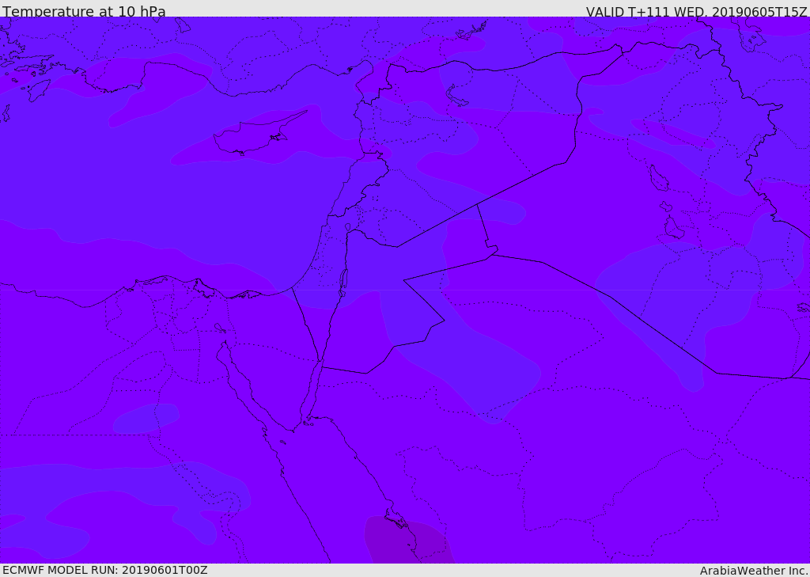Click the "Temperature at 10 hPa" title
The image size is (810, 577).
pos(84,12)
